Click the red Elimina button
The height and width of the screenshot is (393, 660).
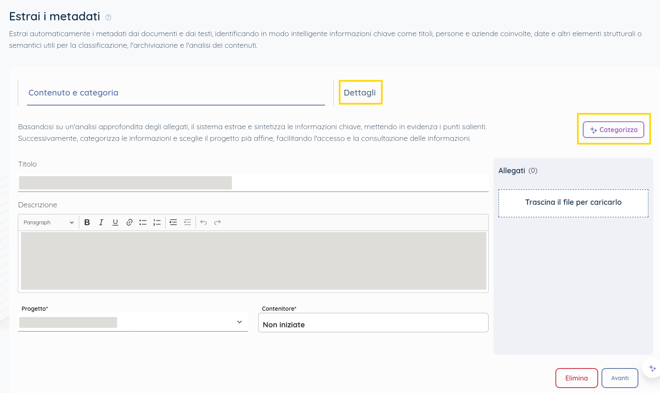coord(576,378)
